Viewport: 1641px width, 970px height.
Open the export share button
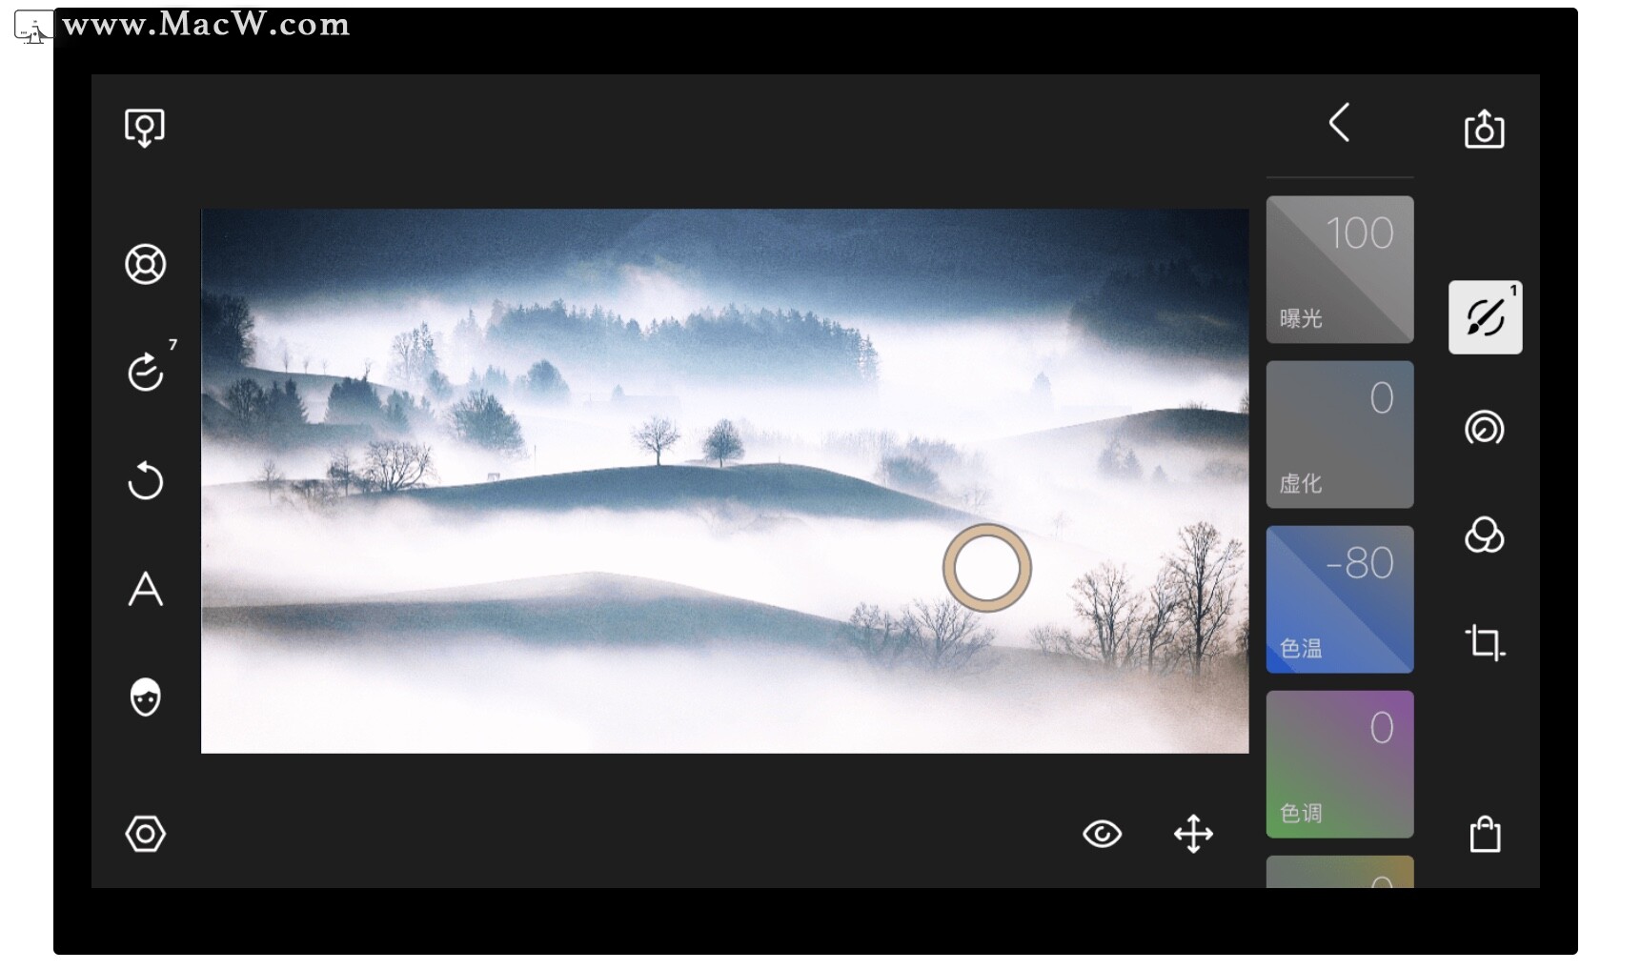(1485, 130)
